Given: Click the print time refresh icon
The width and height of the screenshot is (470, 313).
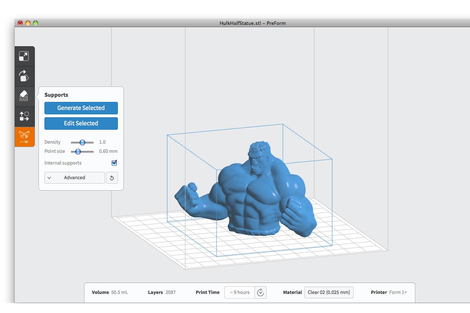Looking at the screenshot, I should 261,292.
